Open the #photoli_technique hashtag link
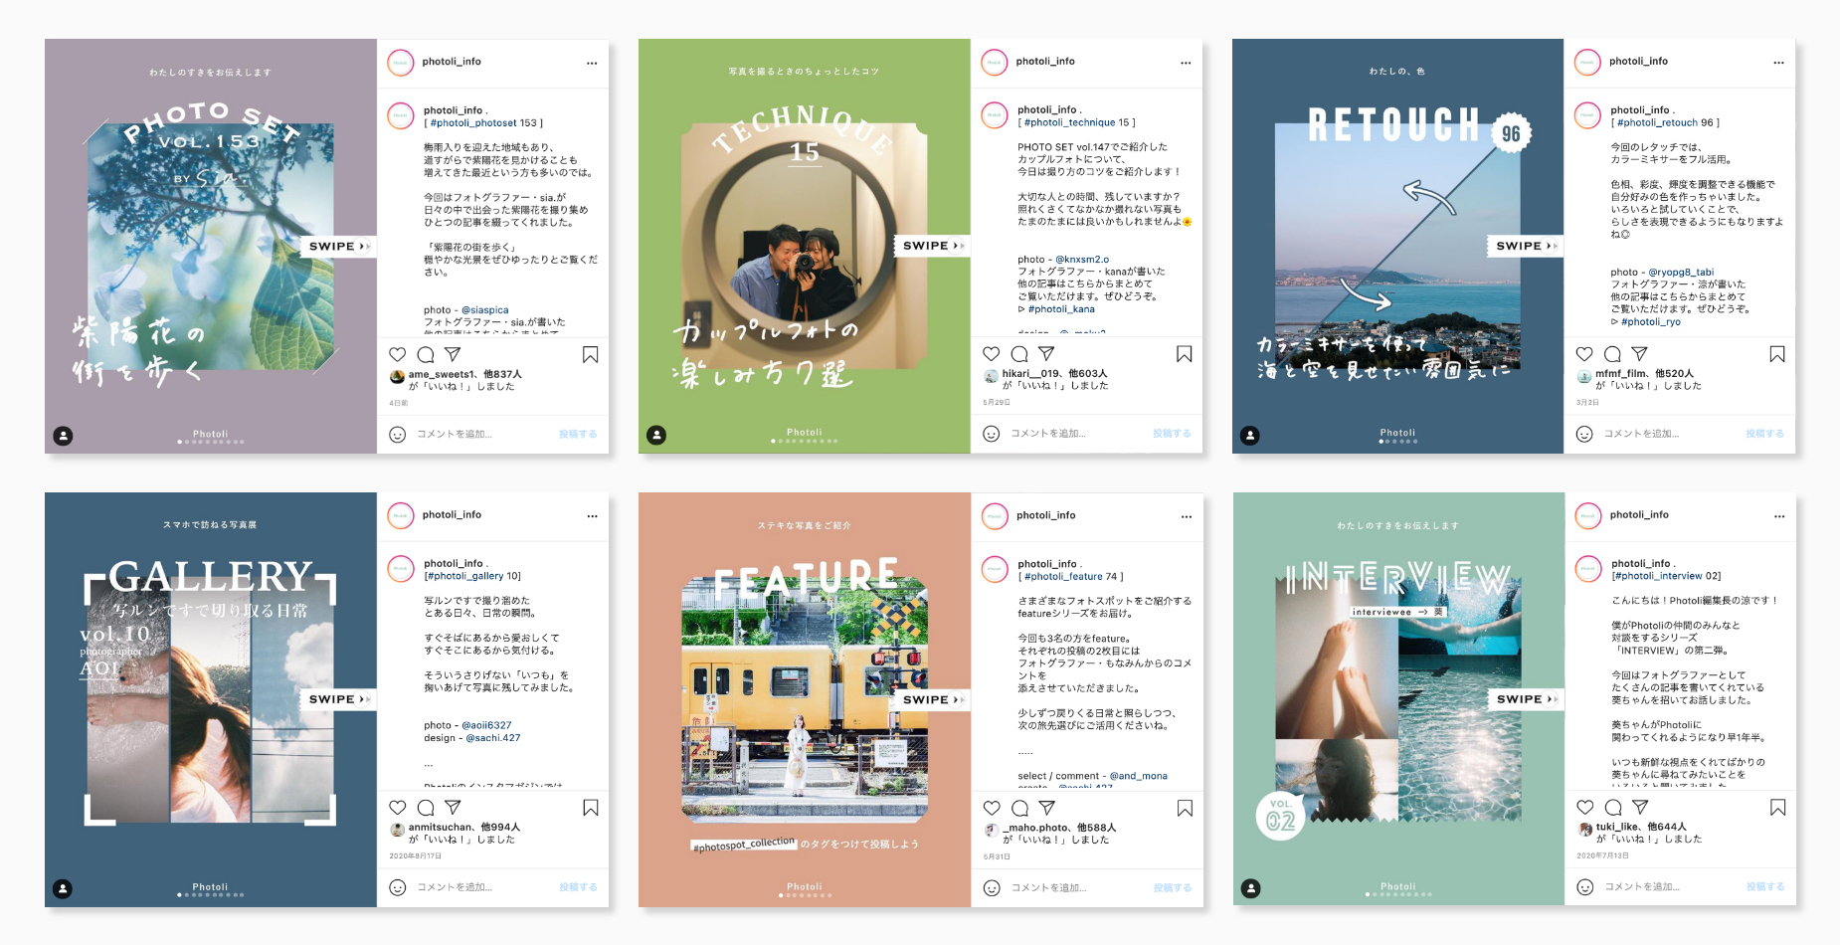The width and height of the screenshot is (1840, 945). (1070, 123)
